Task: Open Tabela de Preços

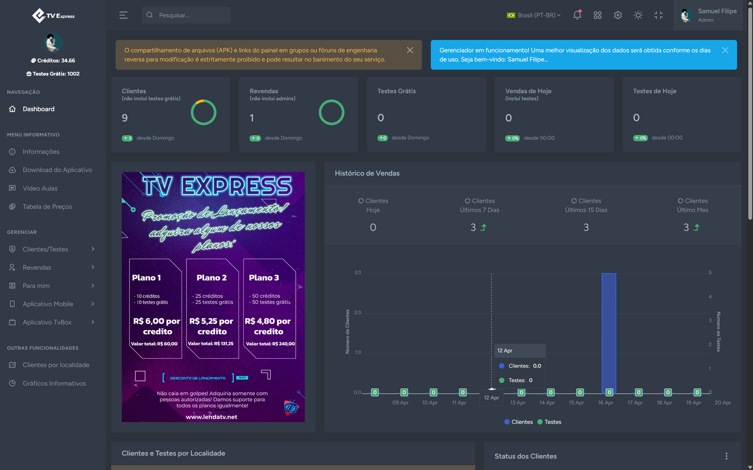Action: click(47, 207)
